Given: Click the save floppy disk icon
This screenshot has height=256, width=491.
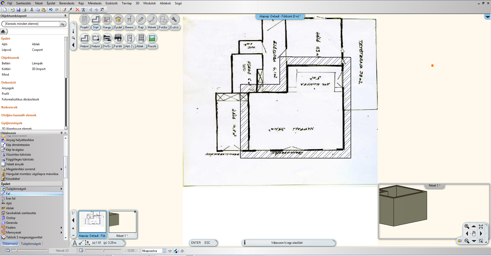Looking at the screenshot, I should pyautogui.click(x=18, y=10).
